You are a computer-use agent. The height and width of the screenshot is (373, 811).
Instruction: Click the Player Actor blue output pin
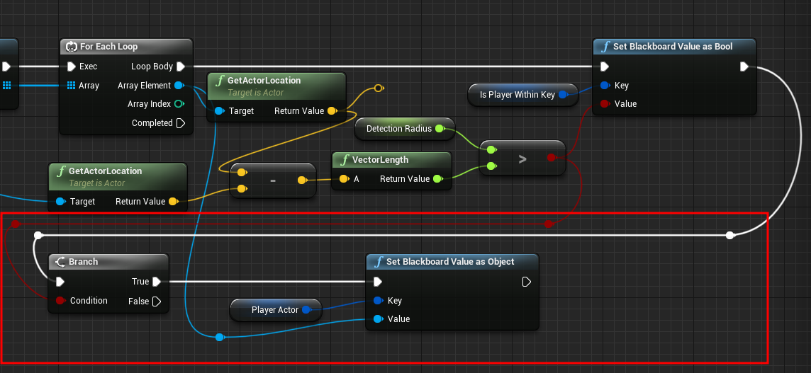(306, 309)
